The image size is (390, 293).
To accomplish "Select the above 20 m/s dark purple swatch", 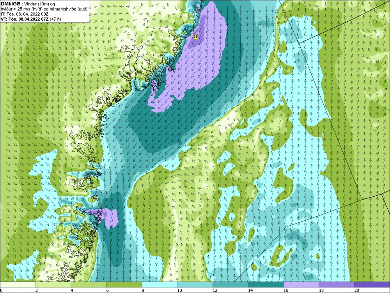I will pyautogui.click(x=372, y=284).
